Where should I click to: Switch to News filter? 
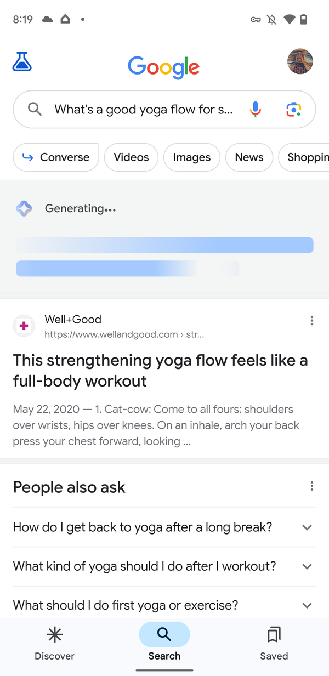249,157
